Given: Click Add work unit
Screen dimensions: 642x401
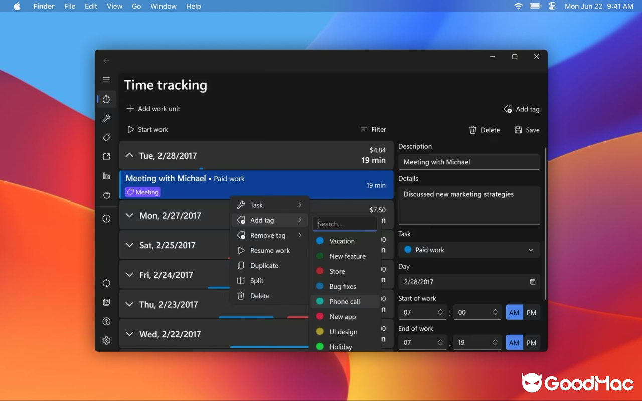Looking at the screenshot, I should [x=153, y=109].
